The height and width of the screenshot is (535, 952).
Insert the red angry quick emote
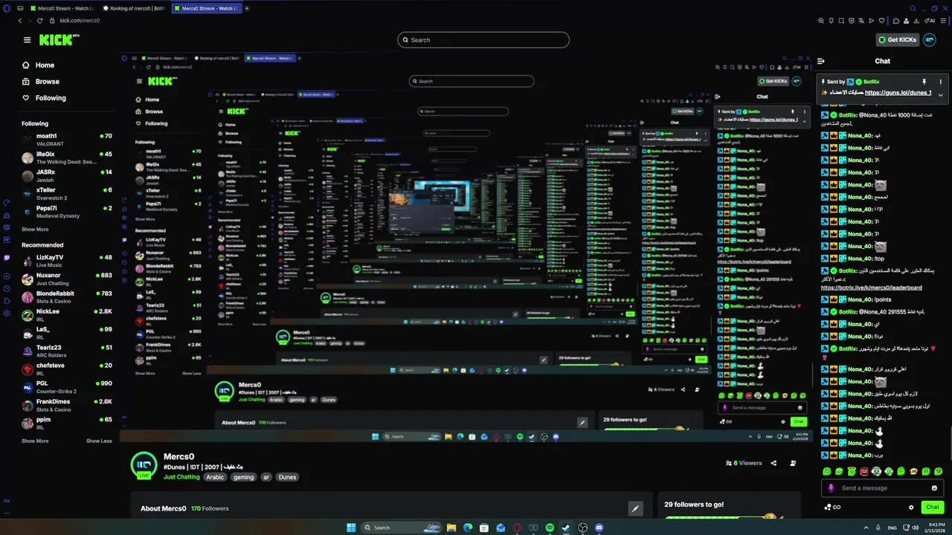pyautogui.click(x=864, y=471)
